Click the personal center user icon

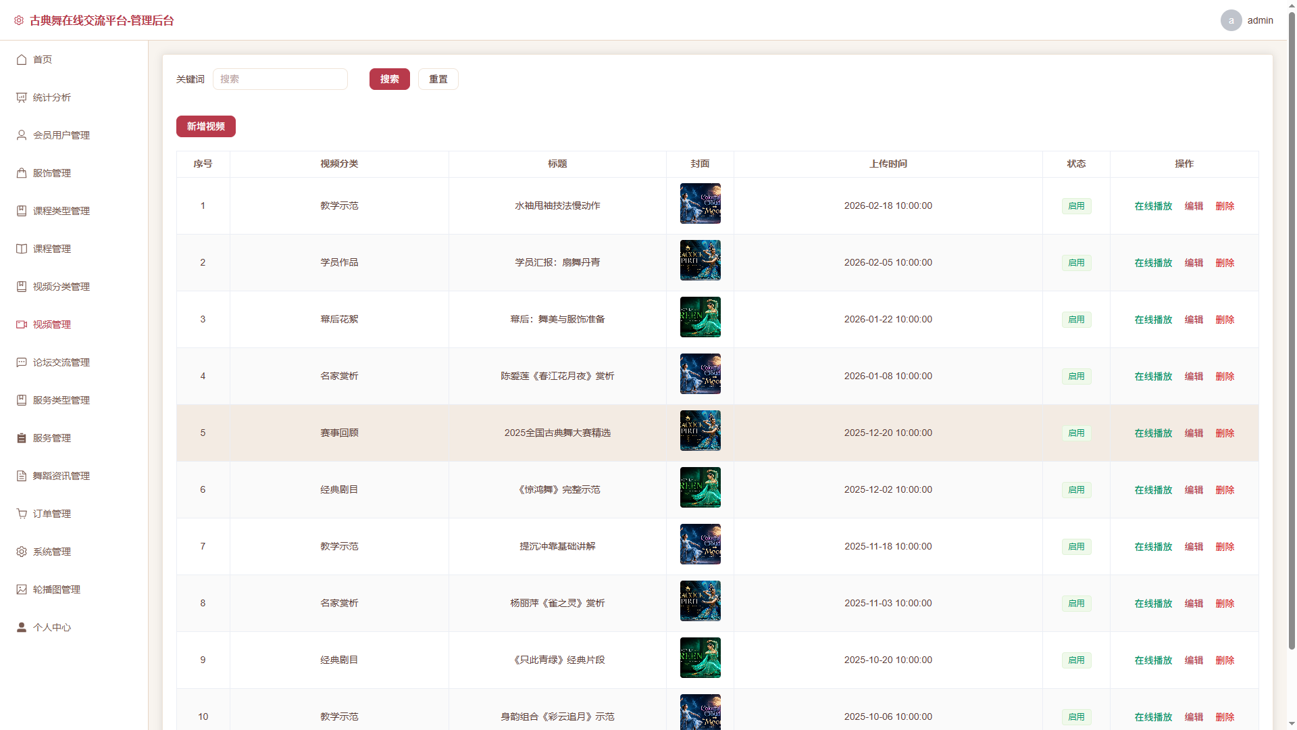(22, 627)
